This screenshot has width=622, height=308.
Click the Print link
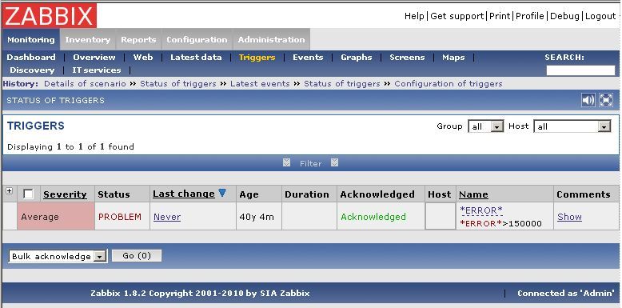(500, 16)
